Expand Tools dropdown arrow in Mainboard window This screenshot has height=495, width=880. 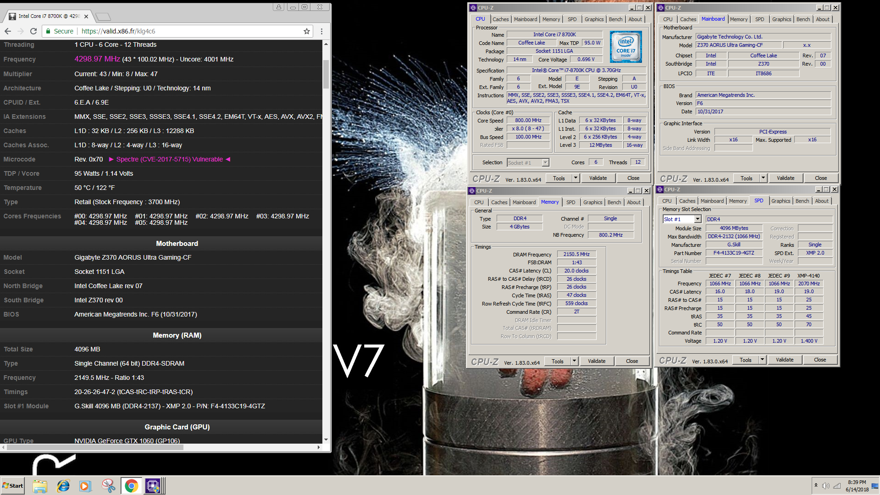(763, 178)
